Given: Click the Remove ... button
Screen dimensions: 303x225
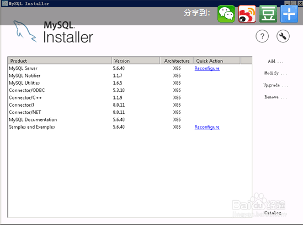Looking at the screenshot, I should (x=275, y=97).
